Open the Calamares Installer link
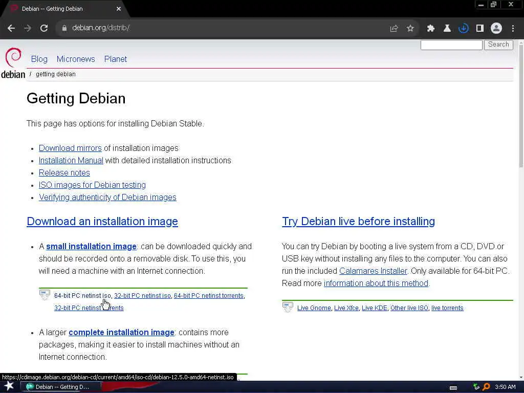The image size is (524, 393). click(373, 271)
